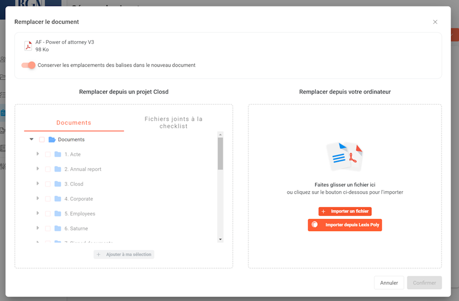
Task: Expand the 5. Employees folder arrow
Action: pyautogui.click(x=38, y=214)
